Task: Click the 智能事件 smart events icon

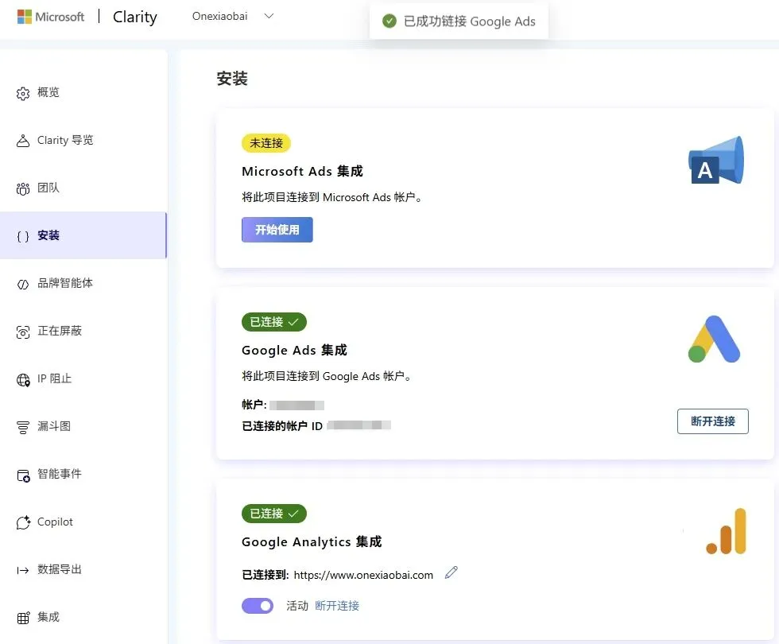Action: [x=23, y=475]
